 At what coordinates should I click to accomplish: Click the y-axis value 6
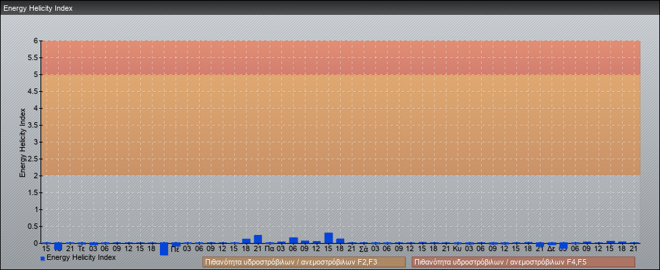click(36, 41)
